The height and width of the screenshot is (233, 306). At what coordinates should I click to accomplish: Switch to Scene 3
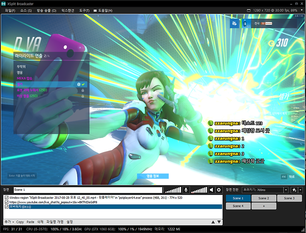pyautogui.click(x=289, y=198)
